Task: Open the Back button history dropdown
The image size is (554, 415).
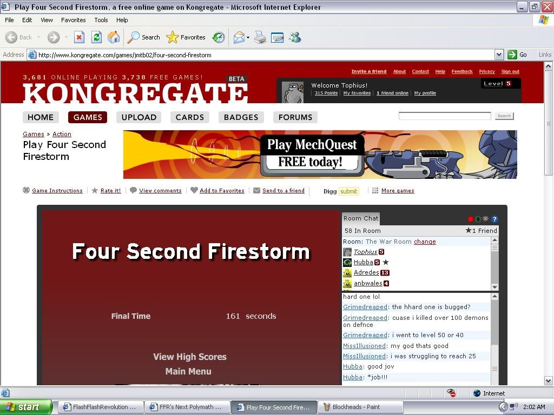Action: (38, 37)
